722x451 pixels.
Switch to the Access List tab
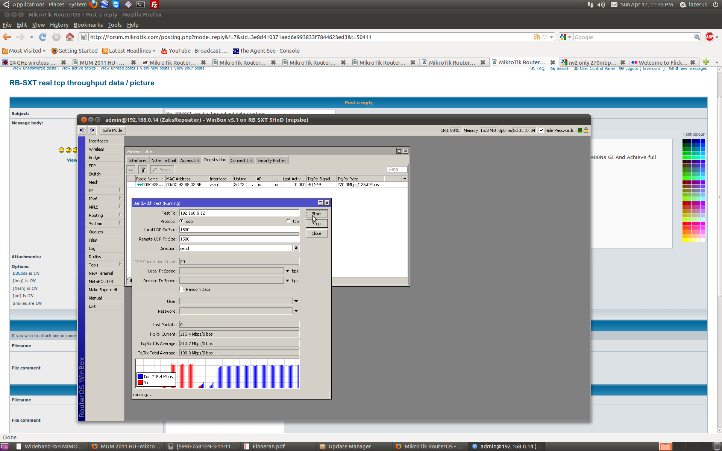tap(190, 160)
